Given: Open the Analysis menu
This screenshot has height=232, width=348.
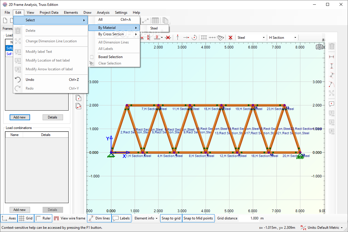Looking at the screenshot, I should pyautogui.click(x=103, y=13).
